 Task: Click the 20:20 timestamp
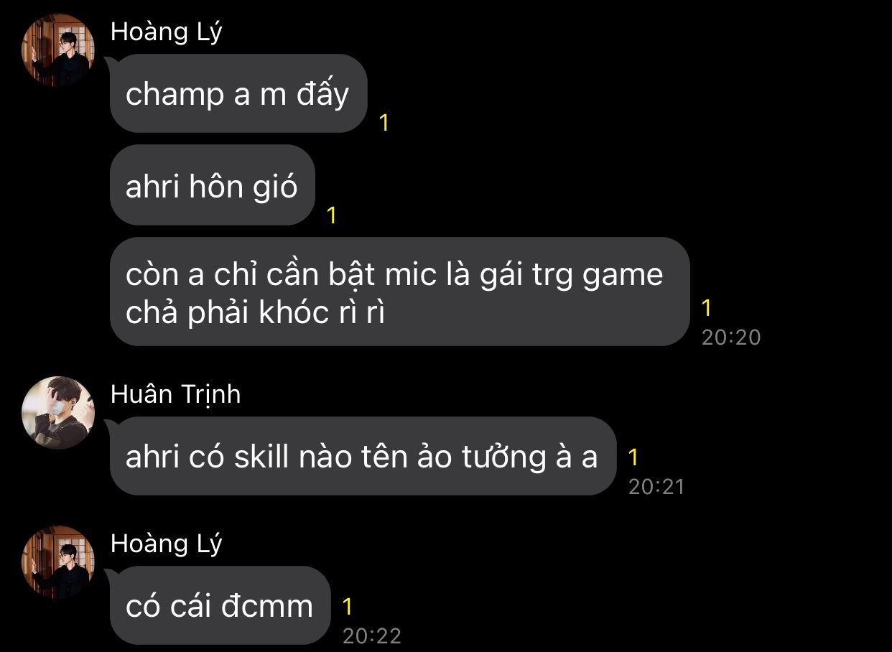tap(731, 337)
